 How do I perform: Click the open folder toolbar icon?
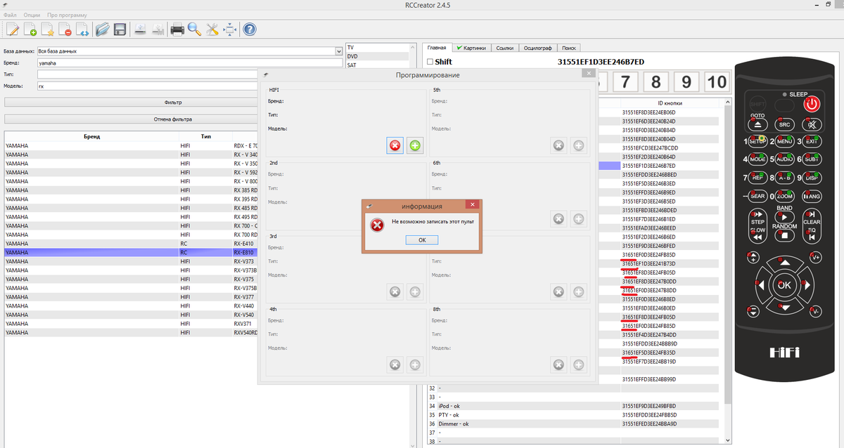[x=103, y=29]
